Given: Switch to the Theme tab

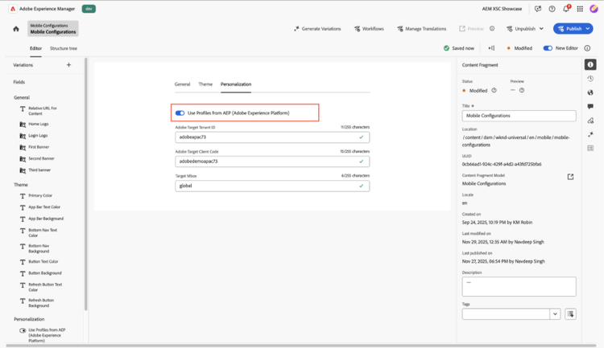Looking at the screenshot, I should [205, 84].
